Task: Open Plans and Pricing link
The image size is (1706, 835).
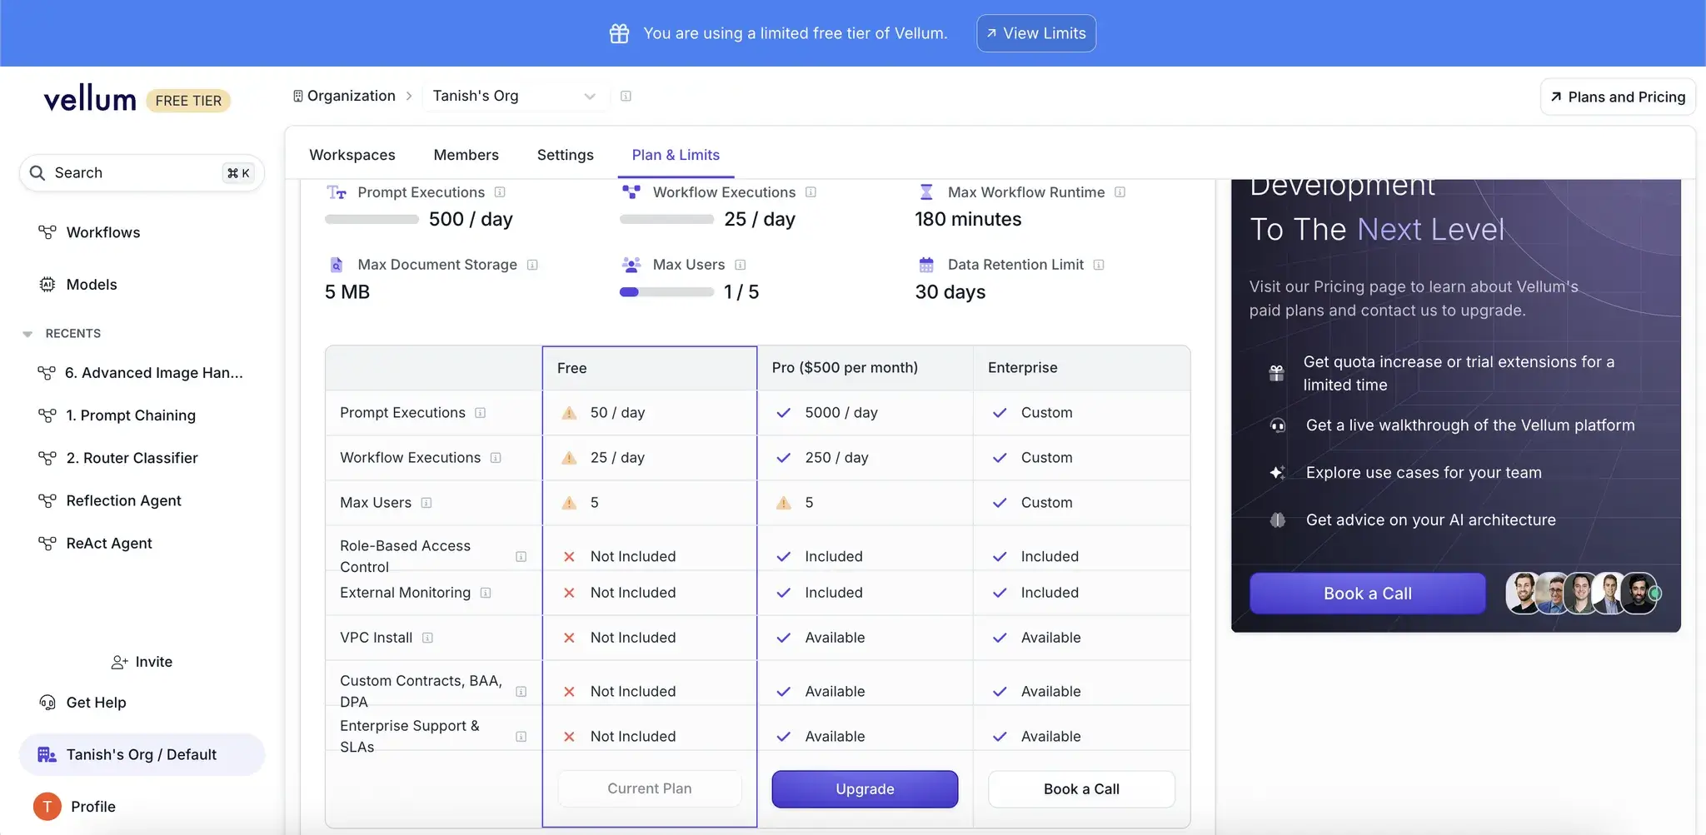Action: tap(1617, 97)
